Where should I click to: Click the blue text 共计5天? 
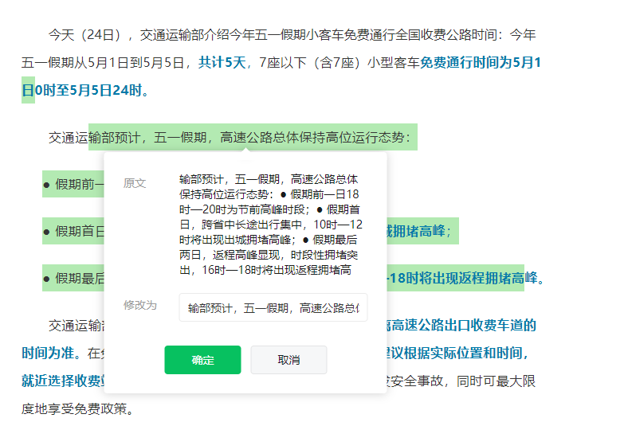click(222, 62)
